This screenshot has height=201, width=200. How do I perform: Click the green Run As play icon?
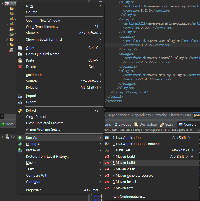point(20,138)
